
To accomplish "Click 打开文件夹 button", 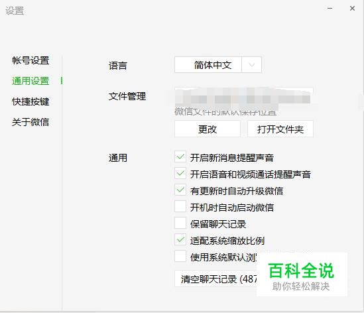I will (280, 129).
